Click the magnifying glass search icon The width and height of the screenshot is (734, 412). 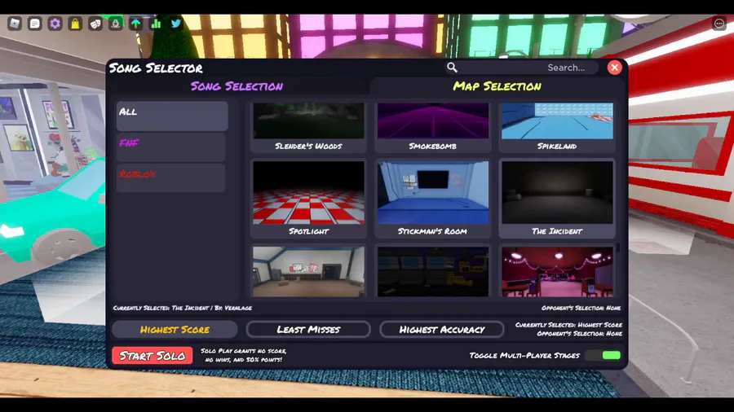pyautogui.click(x=452, y=68)
